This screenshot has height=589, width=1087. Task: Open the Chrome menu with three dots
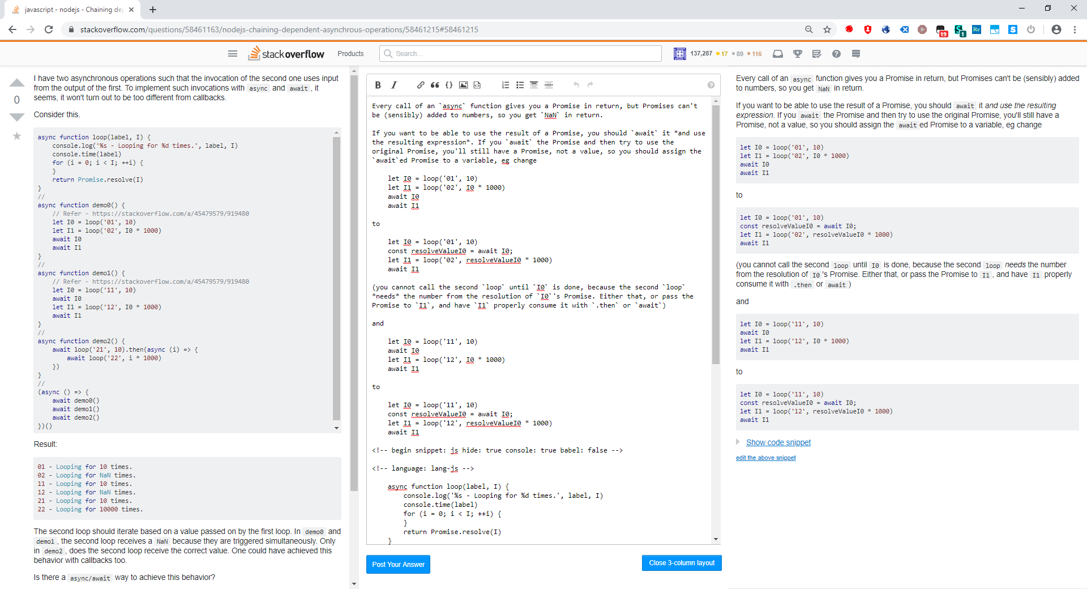1076,29
